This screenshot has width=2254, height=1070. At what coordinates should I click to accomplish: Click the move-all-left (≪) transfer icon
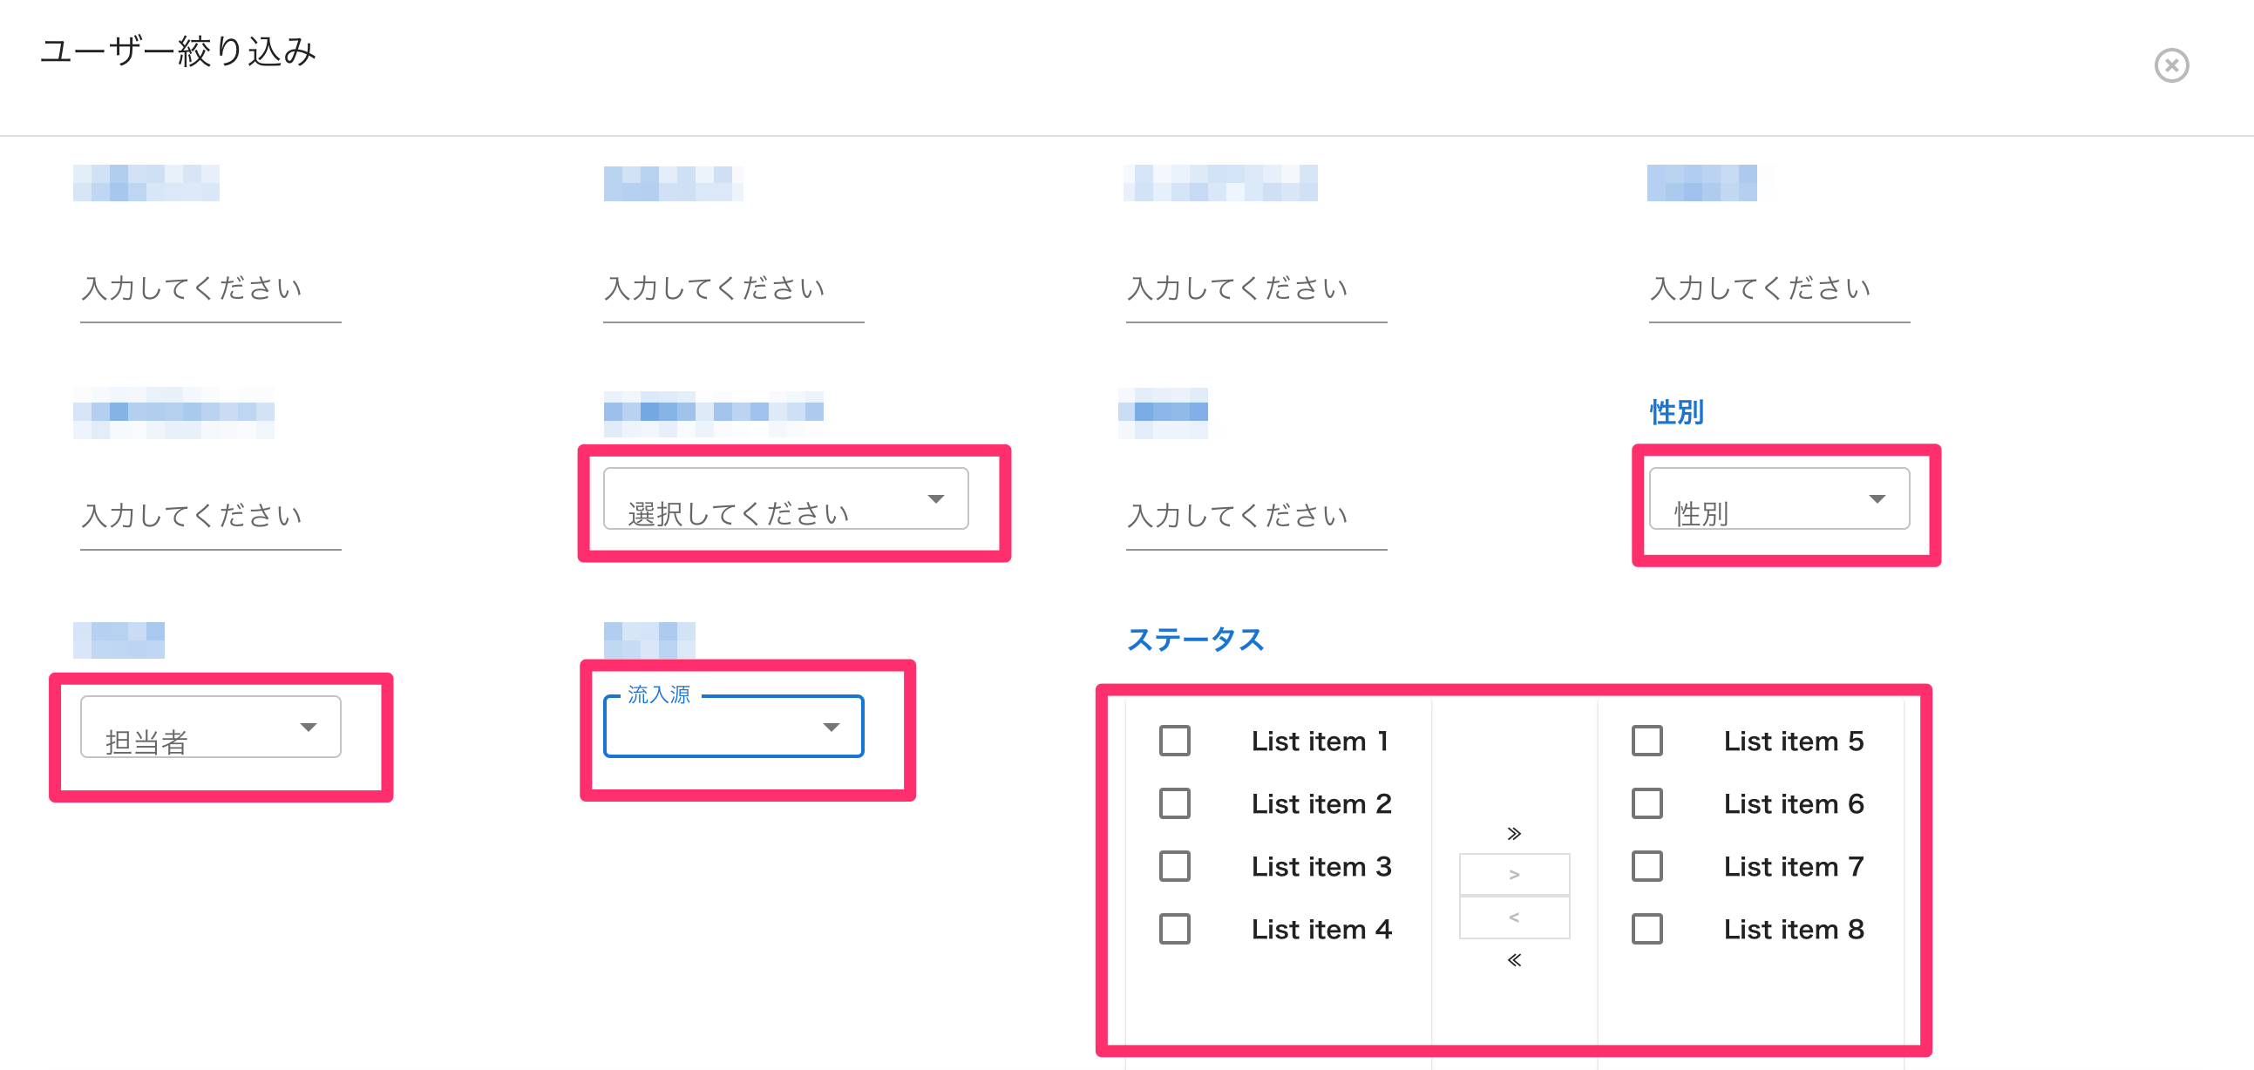click(1513, 959)
